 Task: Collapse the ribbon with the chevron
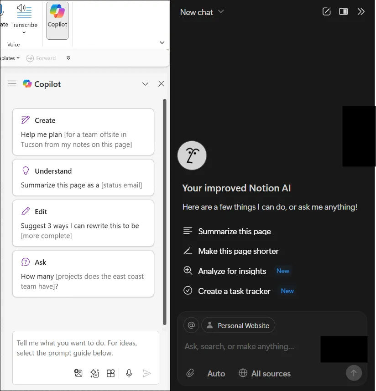click(162, 42)
